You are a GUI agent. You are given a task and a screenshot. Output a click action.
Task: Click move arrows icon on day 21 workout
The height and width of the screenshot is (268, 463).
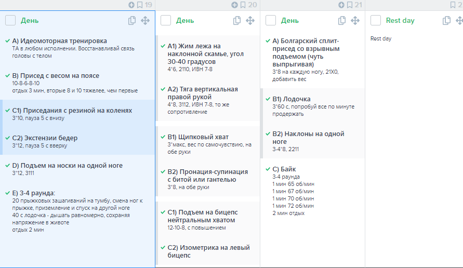pyautogui.click(x=355, y=20)
